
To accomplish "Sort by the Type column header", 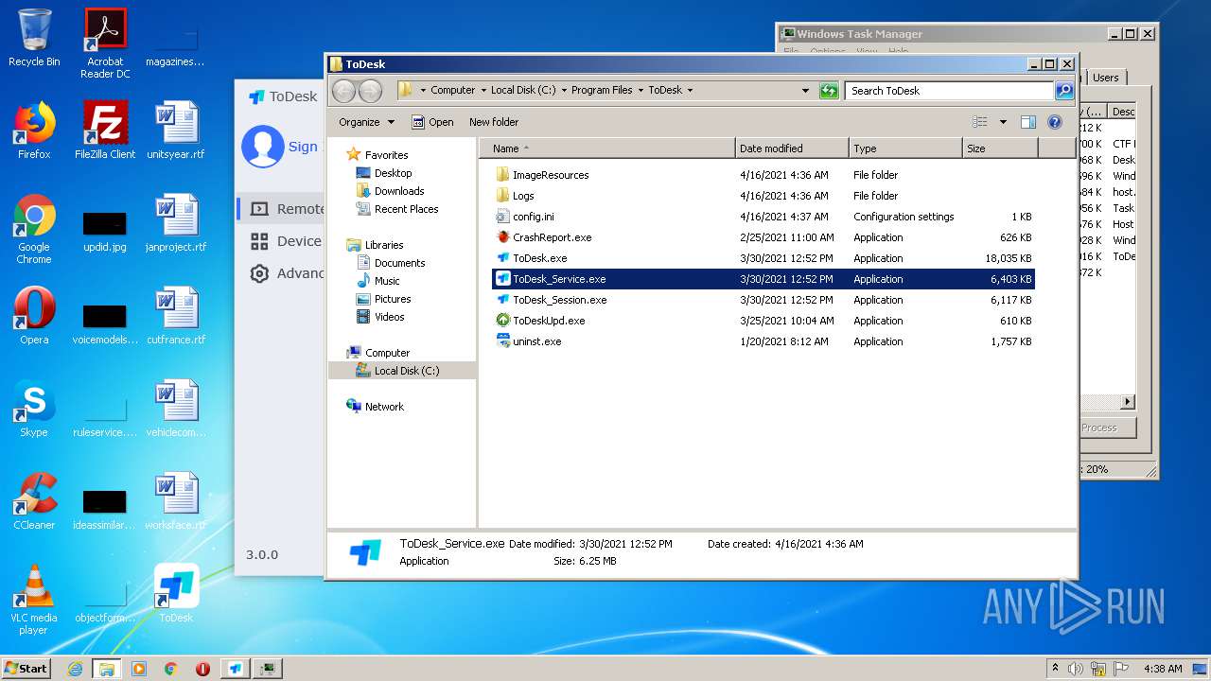I will [x=905, y=148].
